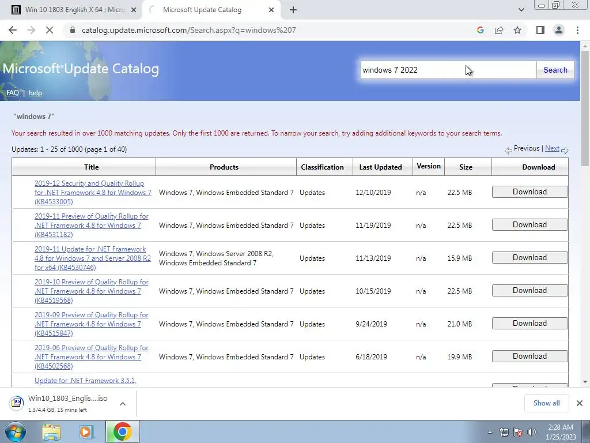The width and height of the screenshot is (590, 443).
Task: Sort by Last Updated column header
Action: coord(380,167)
